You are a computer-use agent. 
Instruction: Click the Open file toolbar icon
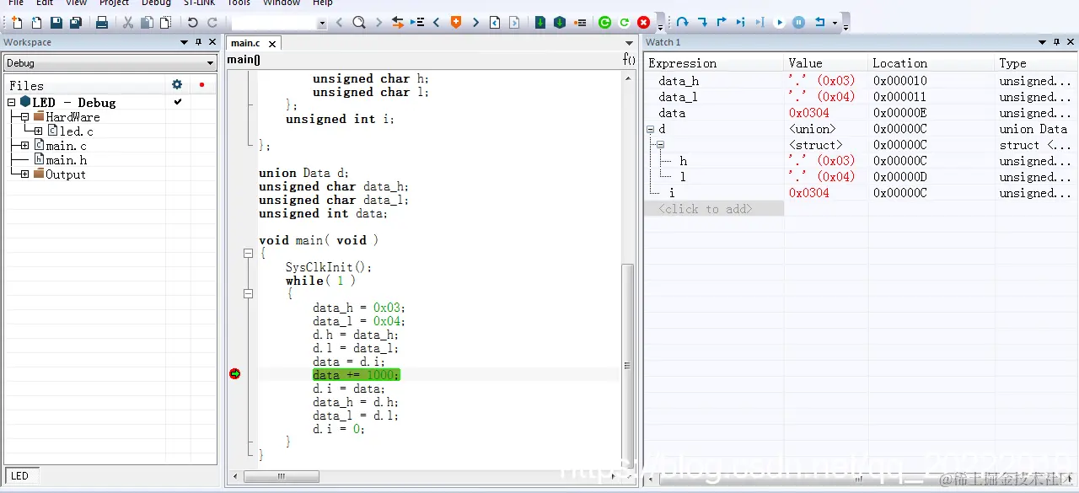tap(36, 23)
